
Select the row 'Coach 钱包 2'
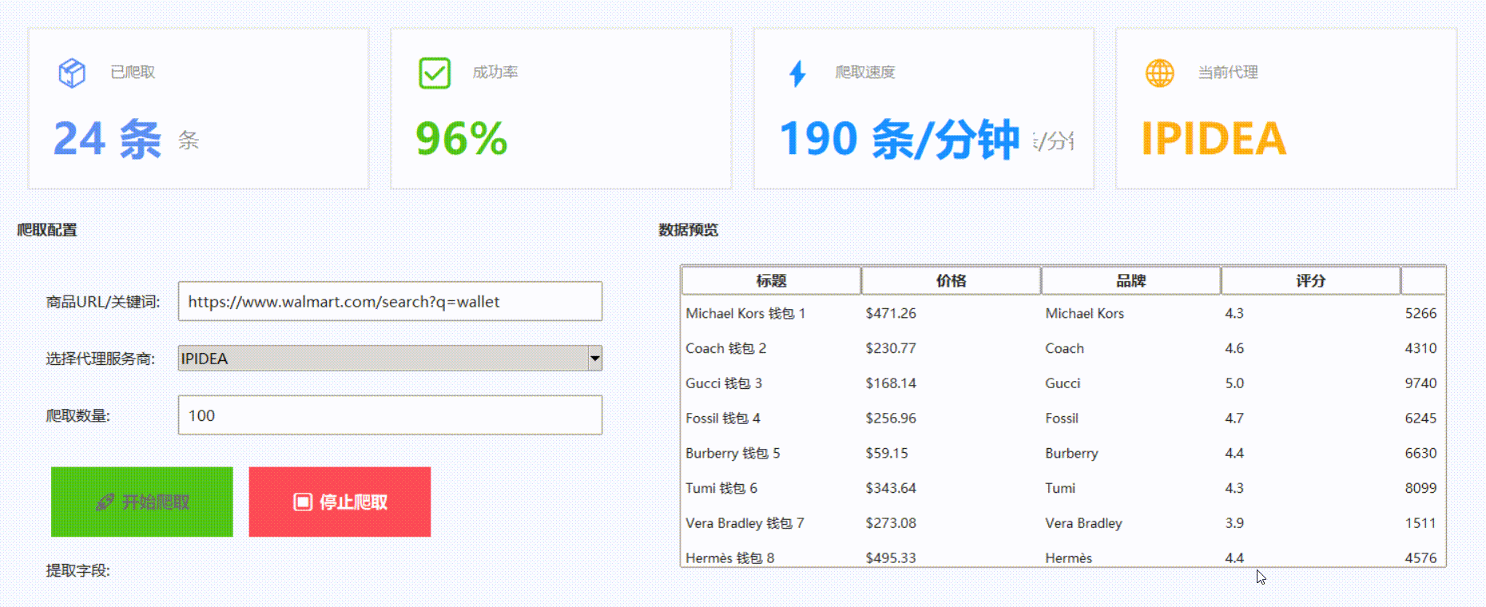[x=1063, y=348]
